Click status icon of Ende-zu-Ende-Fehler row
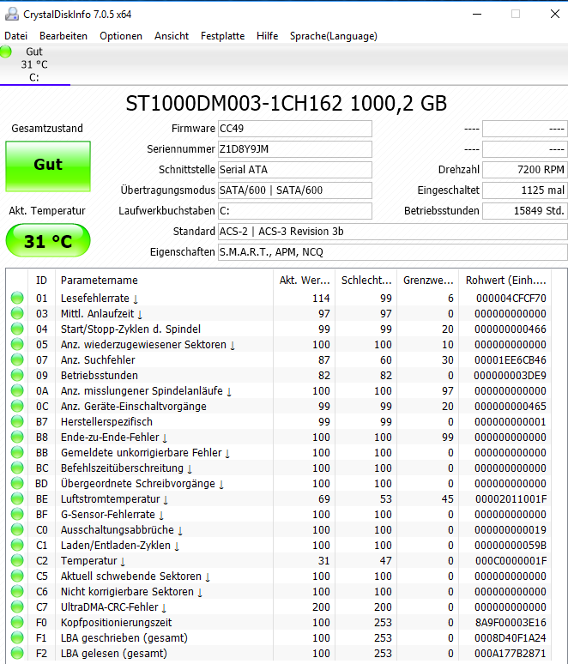Screen dimensions: 568x664 (x=17, y=437)
